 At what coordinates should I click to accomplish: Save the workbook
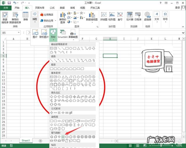pyautogui.click(x=9, y=3)
